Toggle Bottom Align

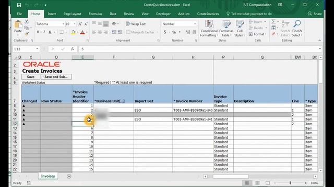[105, 24]
